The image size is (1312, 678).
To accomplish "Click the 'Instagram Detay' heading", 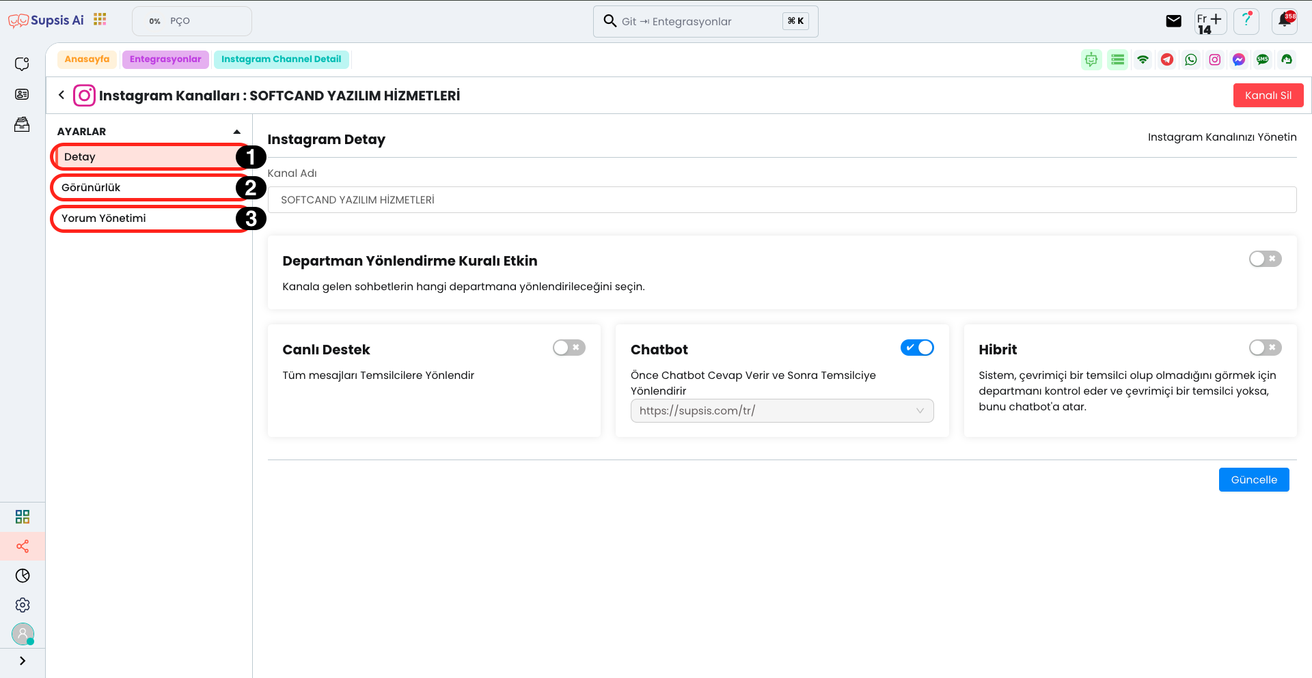I will pos(326,139).
